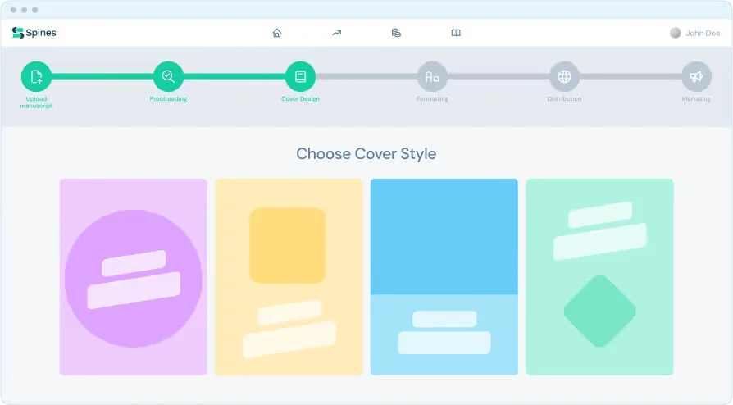Screen dimensions: 733x405
Task: Click the Spines logo
Action: pyautogui.click(x=34, y=33)
